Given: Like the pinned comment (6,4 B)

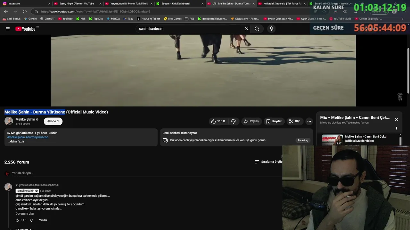Looking at the screenshot, I should pos(17,220).
